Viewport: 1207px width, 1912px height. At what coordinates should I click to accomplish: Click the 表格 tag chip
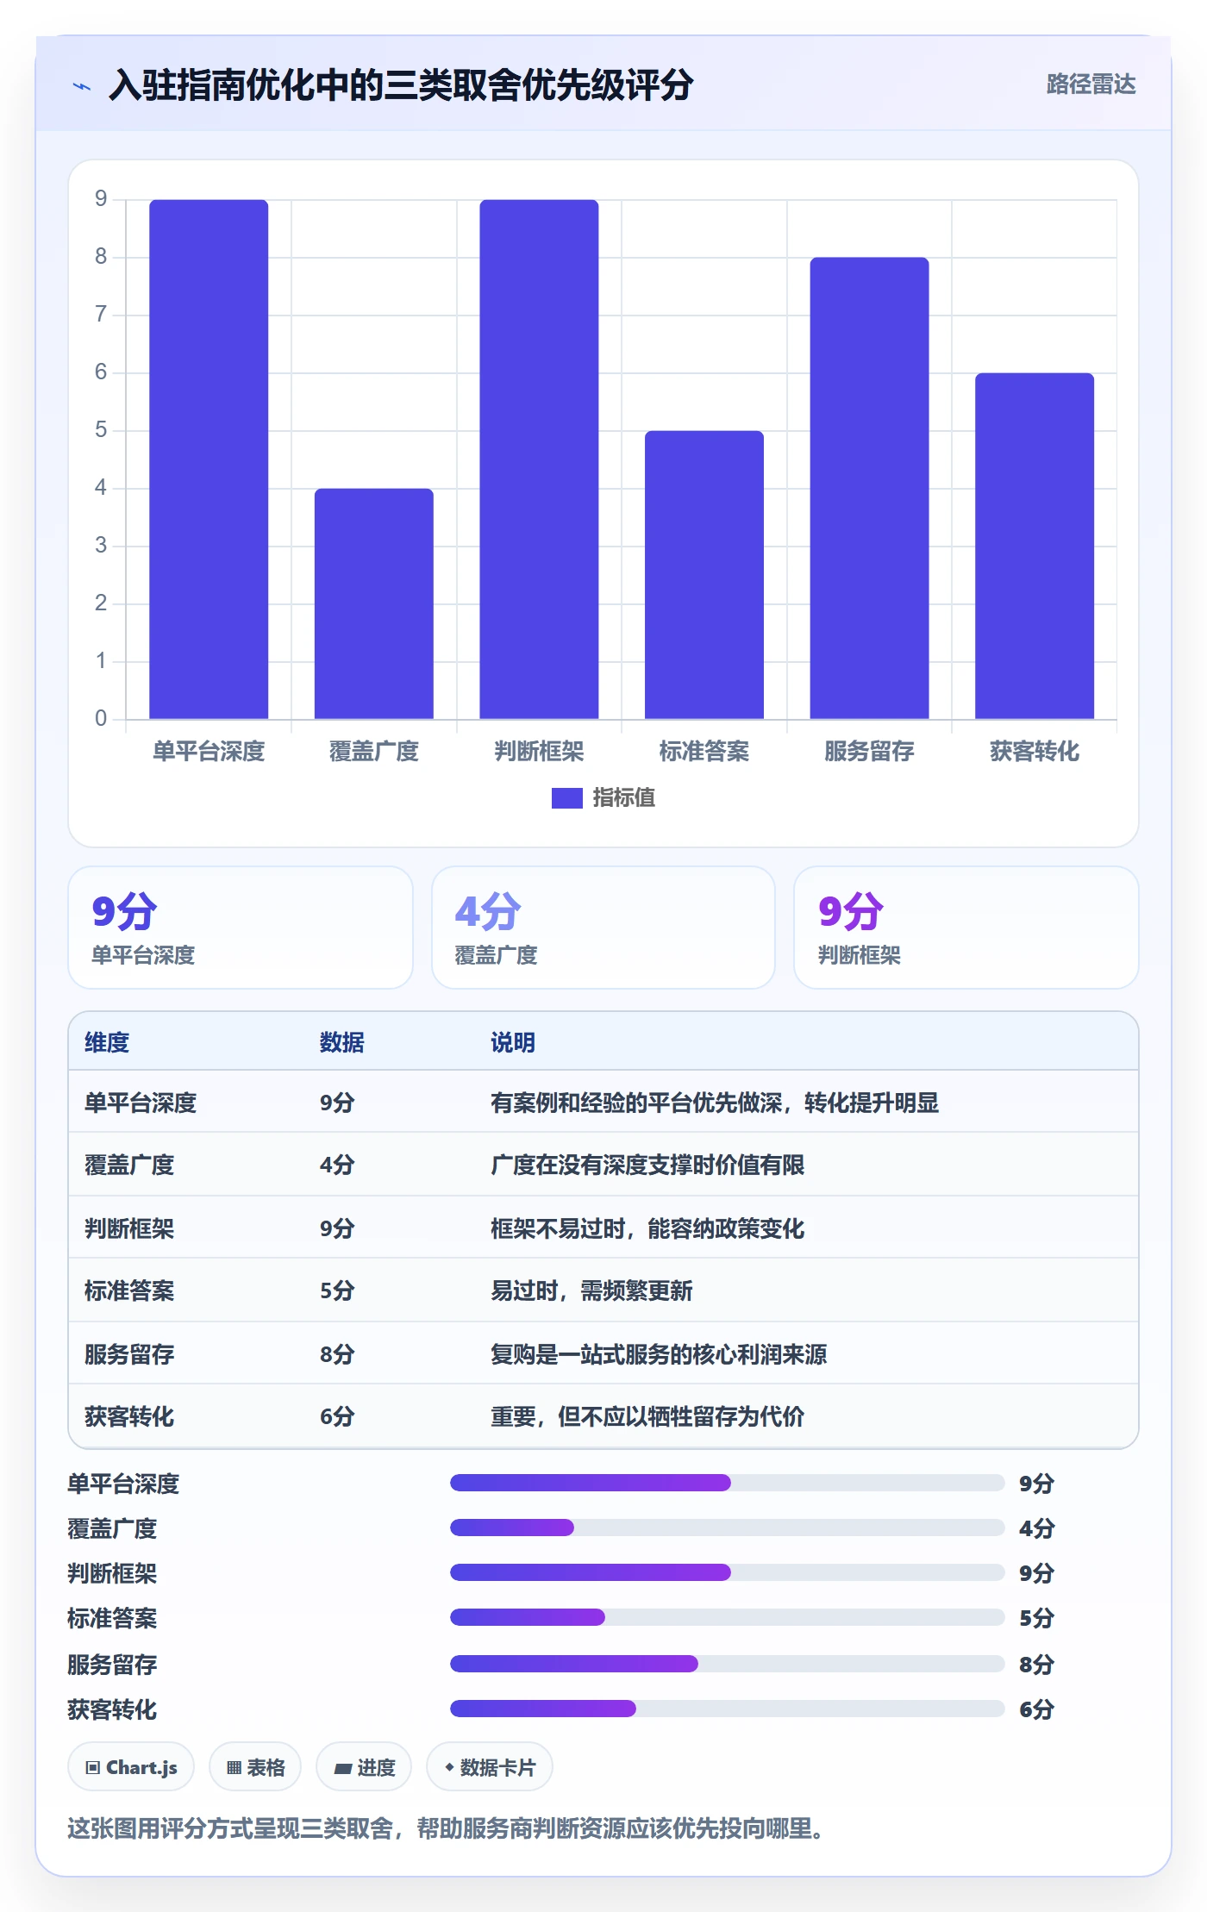pyautogui.click(x=255, y=1767)
